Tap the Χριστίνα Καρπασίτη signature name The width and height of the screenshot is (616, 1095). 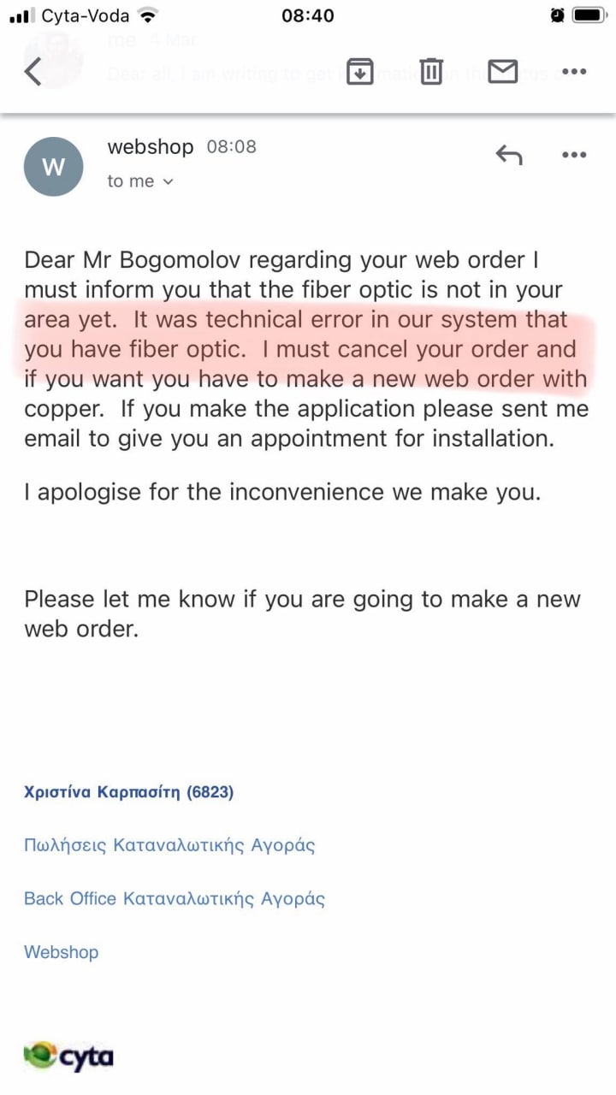coord(128,792)
